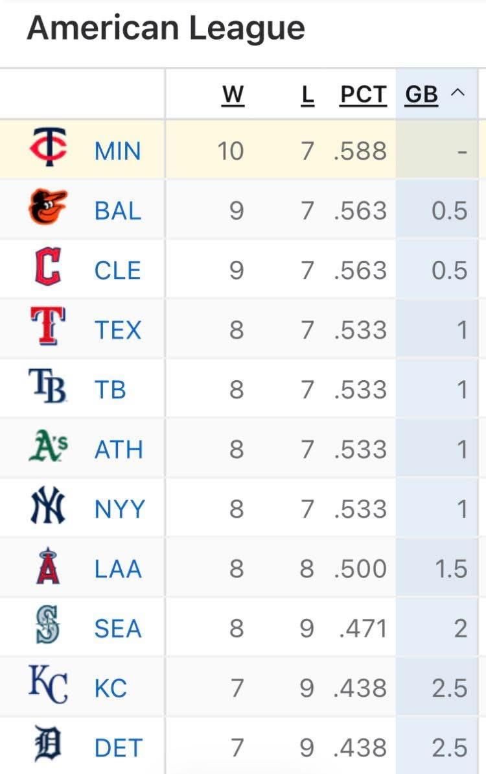
Task: Click the Los Angeles Angels logo
Action: pyautogui.click(x=48, y=566)
